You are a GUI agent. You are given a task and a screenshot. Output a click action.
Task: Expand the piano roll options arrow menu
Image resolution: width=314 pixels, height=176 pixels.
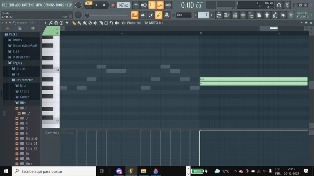point(45,23)
